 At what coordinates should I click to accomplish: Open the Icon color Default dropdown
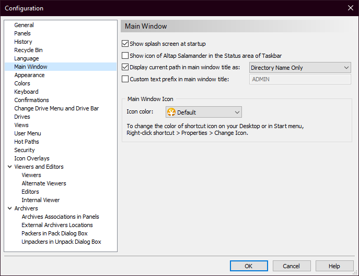(x=204, y=112)
